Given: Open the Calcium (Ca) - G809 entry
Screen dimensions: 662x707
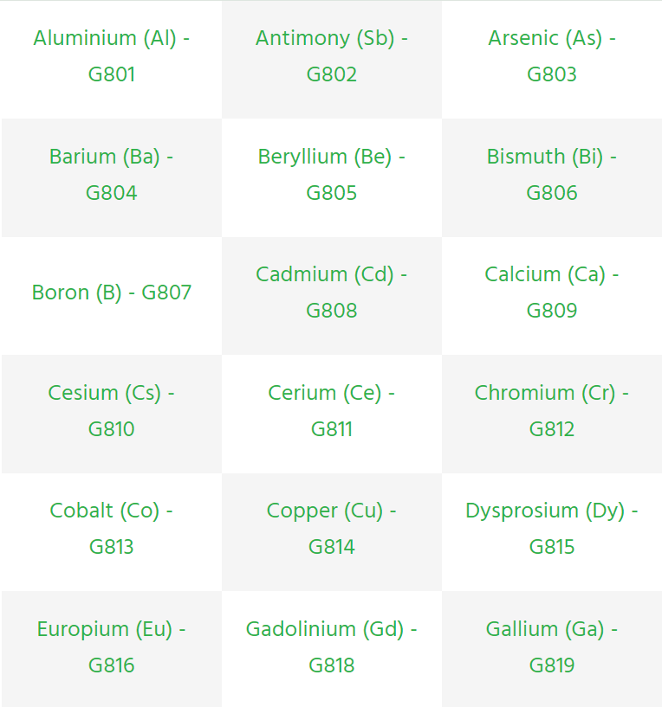Looking at the screenshot, I should (552, 292).
